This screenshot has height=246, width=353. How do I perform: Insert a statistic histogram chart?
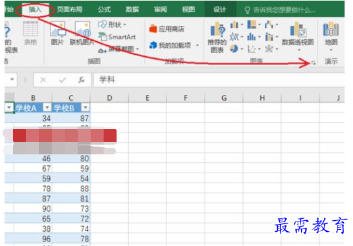(x=254, y=37)
